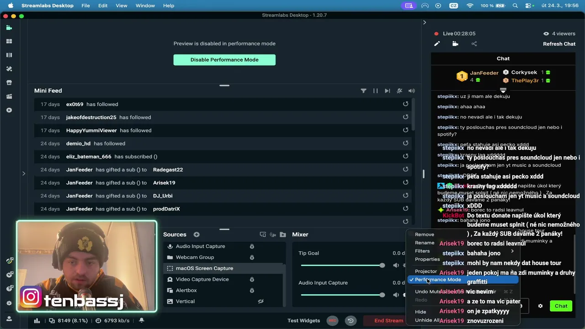Open performance stats bar-chart icon in status bar
This screenshot has height=329, width=585.
point(37,321)
